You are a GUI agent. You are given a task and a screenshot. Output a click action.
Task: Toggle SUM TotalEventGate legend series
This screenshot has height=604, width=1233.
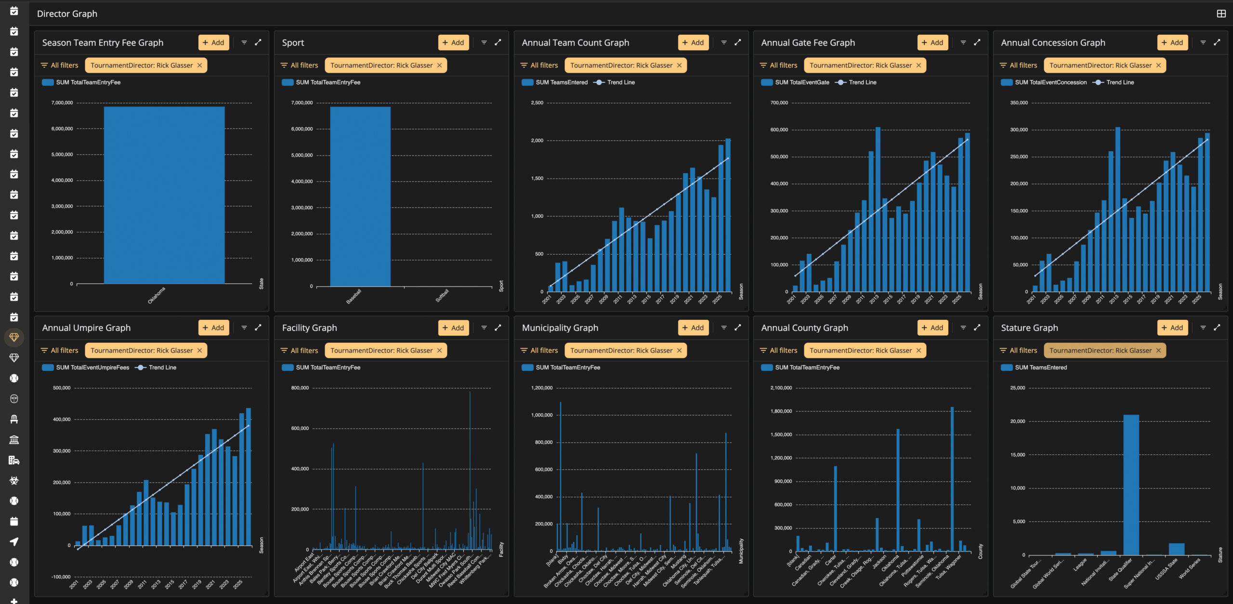click(795, 82)
